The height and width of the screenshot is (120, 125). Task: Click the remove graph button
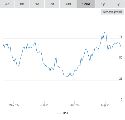pos(112,12)
